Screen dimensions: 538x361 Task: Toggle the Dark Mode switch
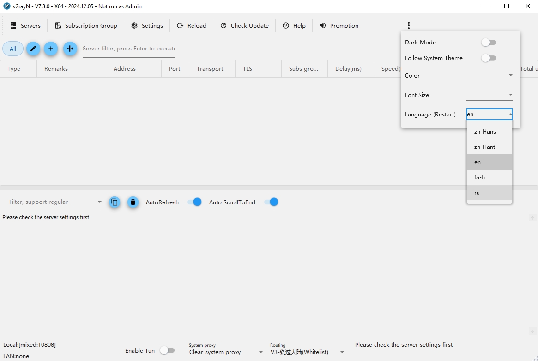489,42
